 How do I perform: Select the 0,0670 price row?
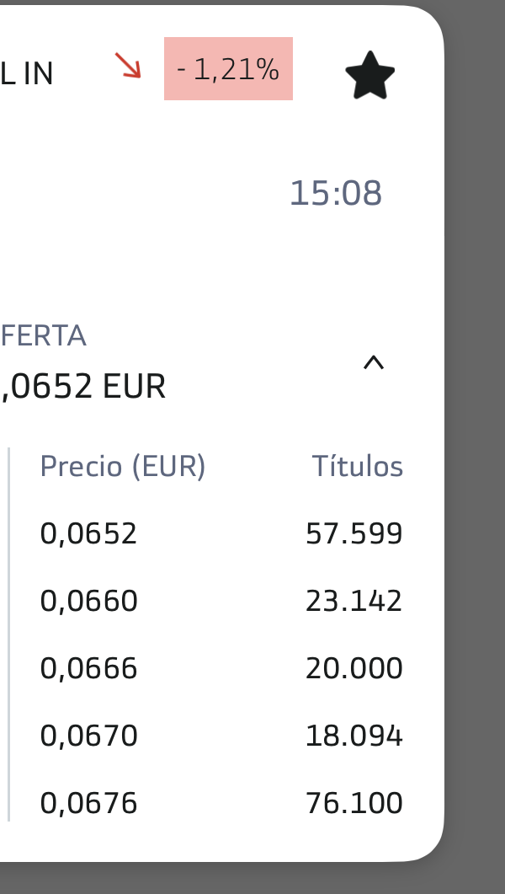pos(88,736)
